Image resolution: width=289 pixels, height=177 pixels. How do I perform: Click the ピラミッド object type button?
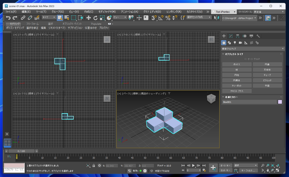(267, 80)
